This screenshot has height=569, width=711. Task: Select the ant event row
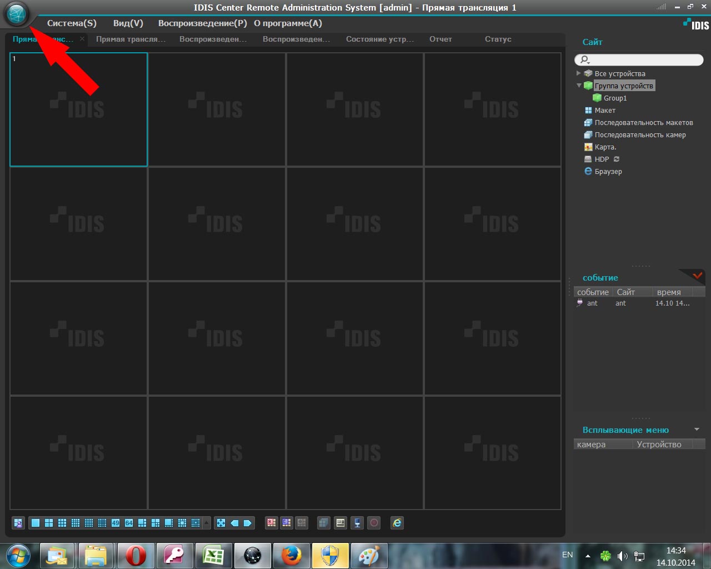coord(639,303)
